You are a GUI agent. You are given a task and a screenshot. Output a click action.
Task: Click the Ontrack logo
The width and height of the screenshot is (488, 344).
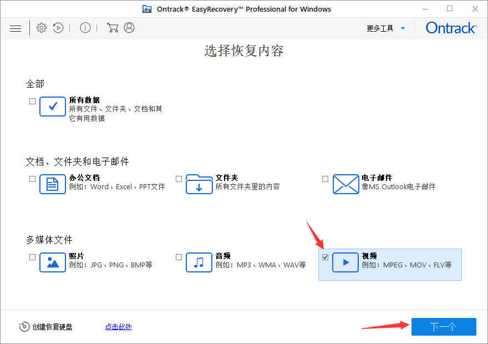451,28
